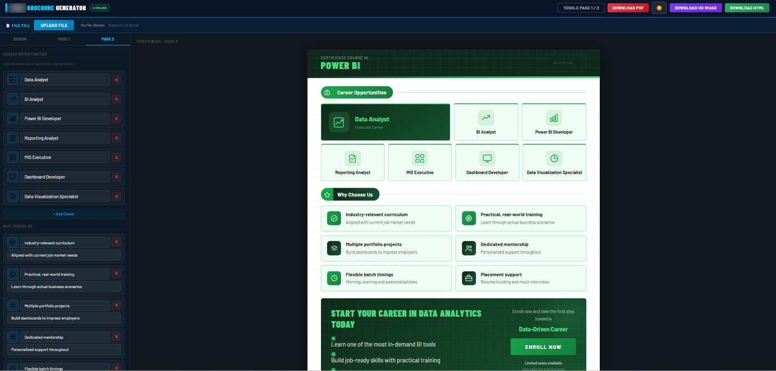Change the Dashboard Developer icon in sidebar
Screen dimensions: 776x371
[x=13, y=177]
